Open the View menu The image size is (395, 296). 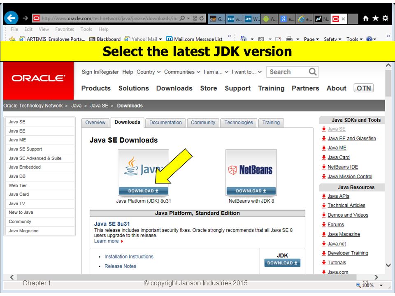click(x=44, y=29)
